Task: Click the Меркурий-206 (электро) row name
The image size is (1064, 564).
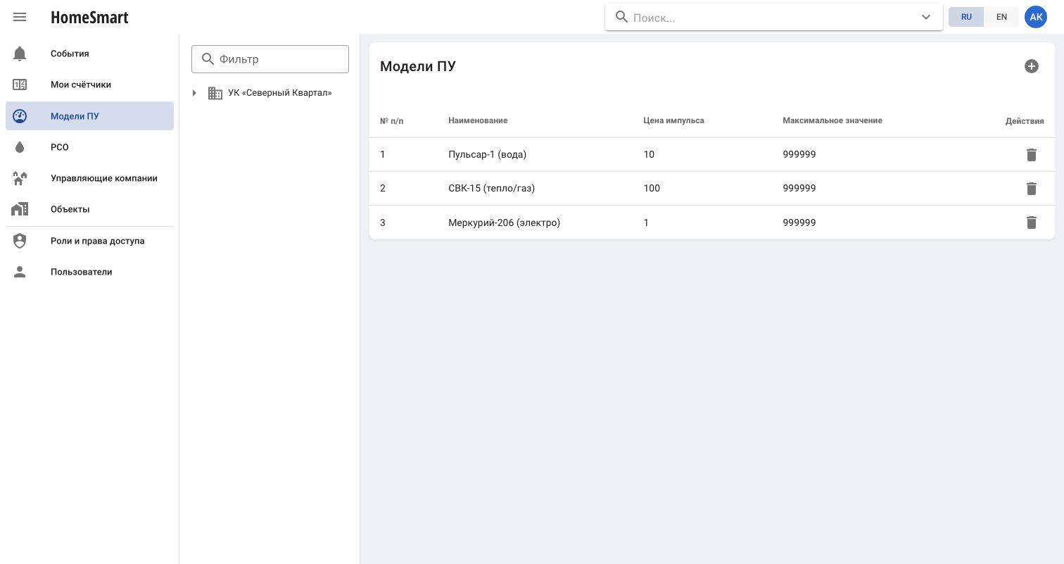Action: pyautogui.click(x=504, y=223)
